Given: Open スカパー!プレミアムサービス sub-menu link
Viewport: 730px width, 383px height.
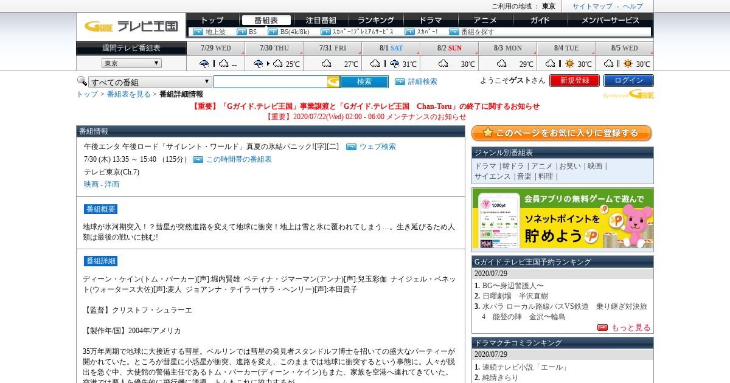Looking at the screenshot, I should pyautogui.click(x=363, y=32).
